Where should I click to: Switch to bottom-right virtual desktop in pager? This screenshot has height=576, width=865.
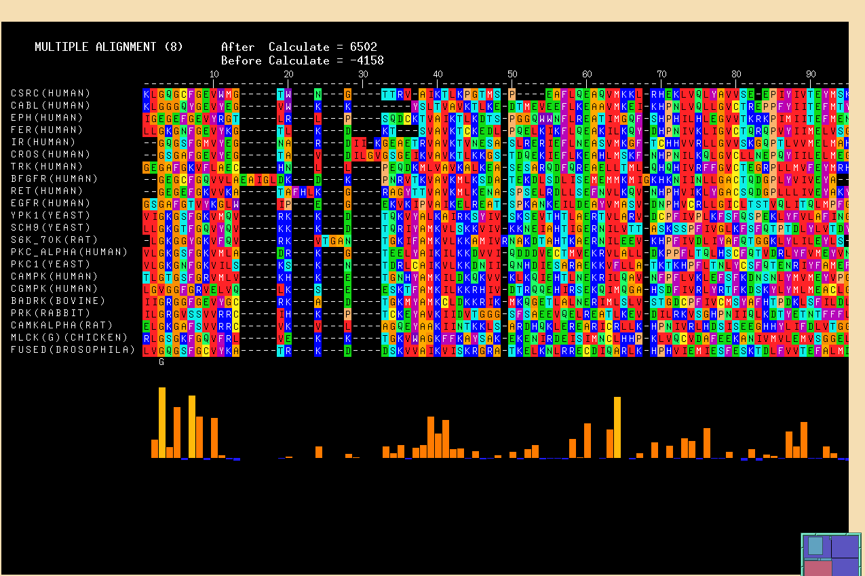coord(847,567)
